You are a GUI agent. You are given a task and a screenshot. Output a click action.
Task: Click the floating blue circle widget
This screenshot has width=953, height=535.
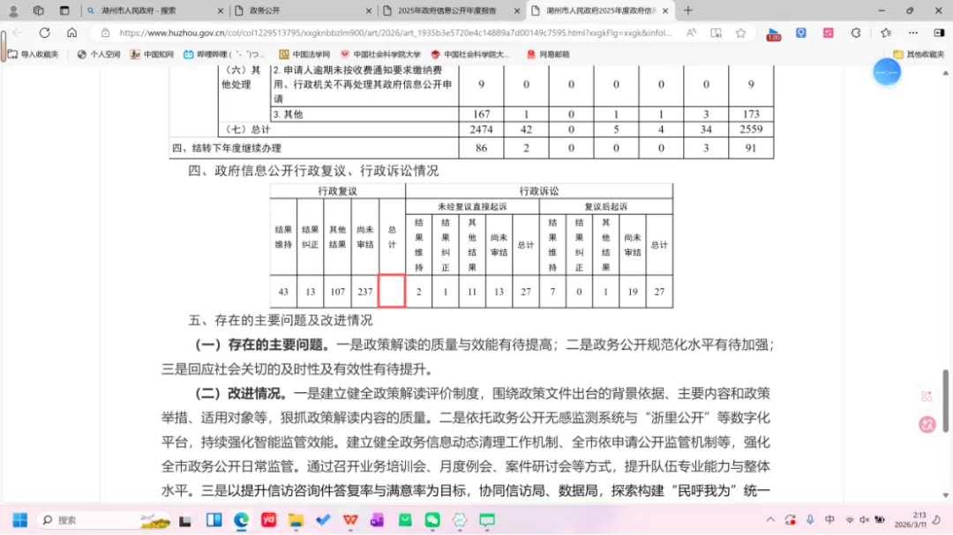click(887, 72)
